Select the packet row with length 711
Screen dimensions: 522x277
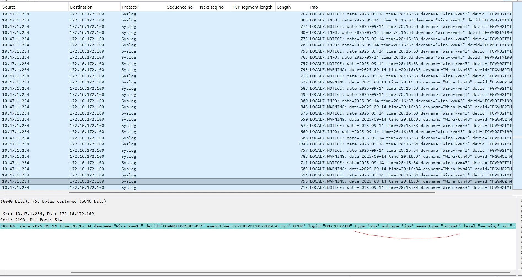click(256, 163)
